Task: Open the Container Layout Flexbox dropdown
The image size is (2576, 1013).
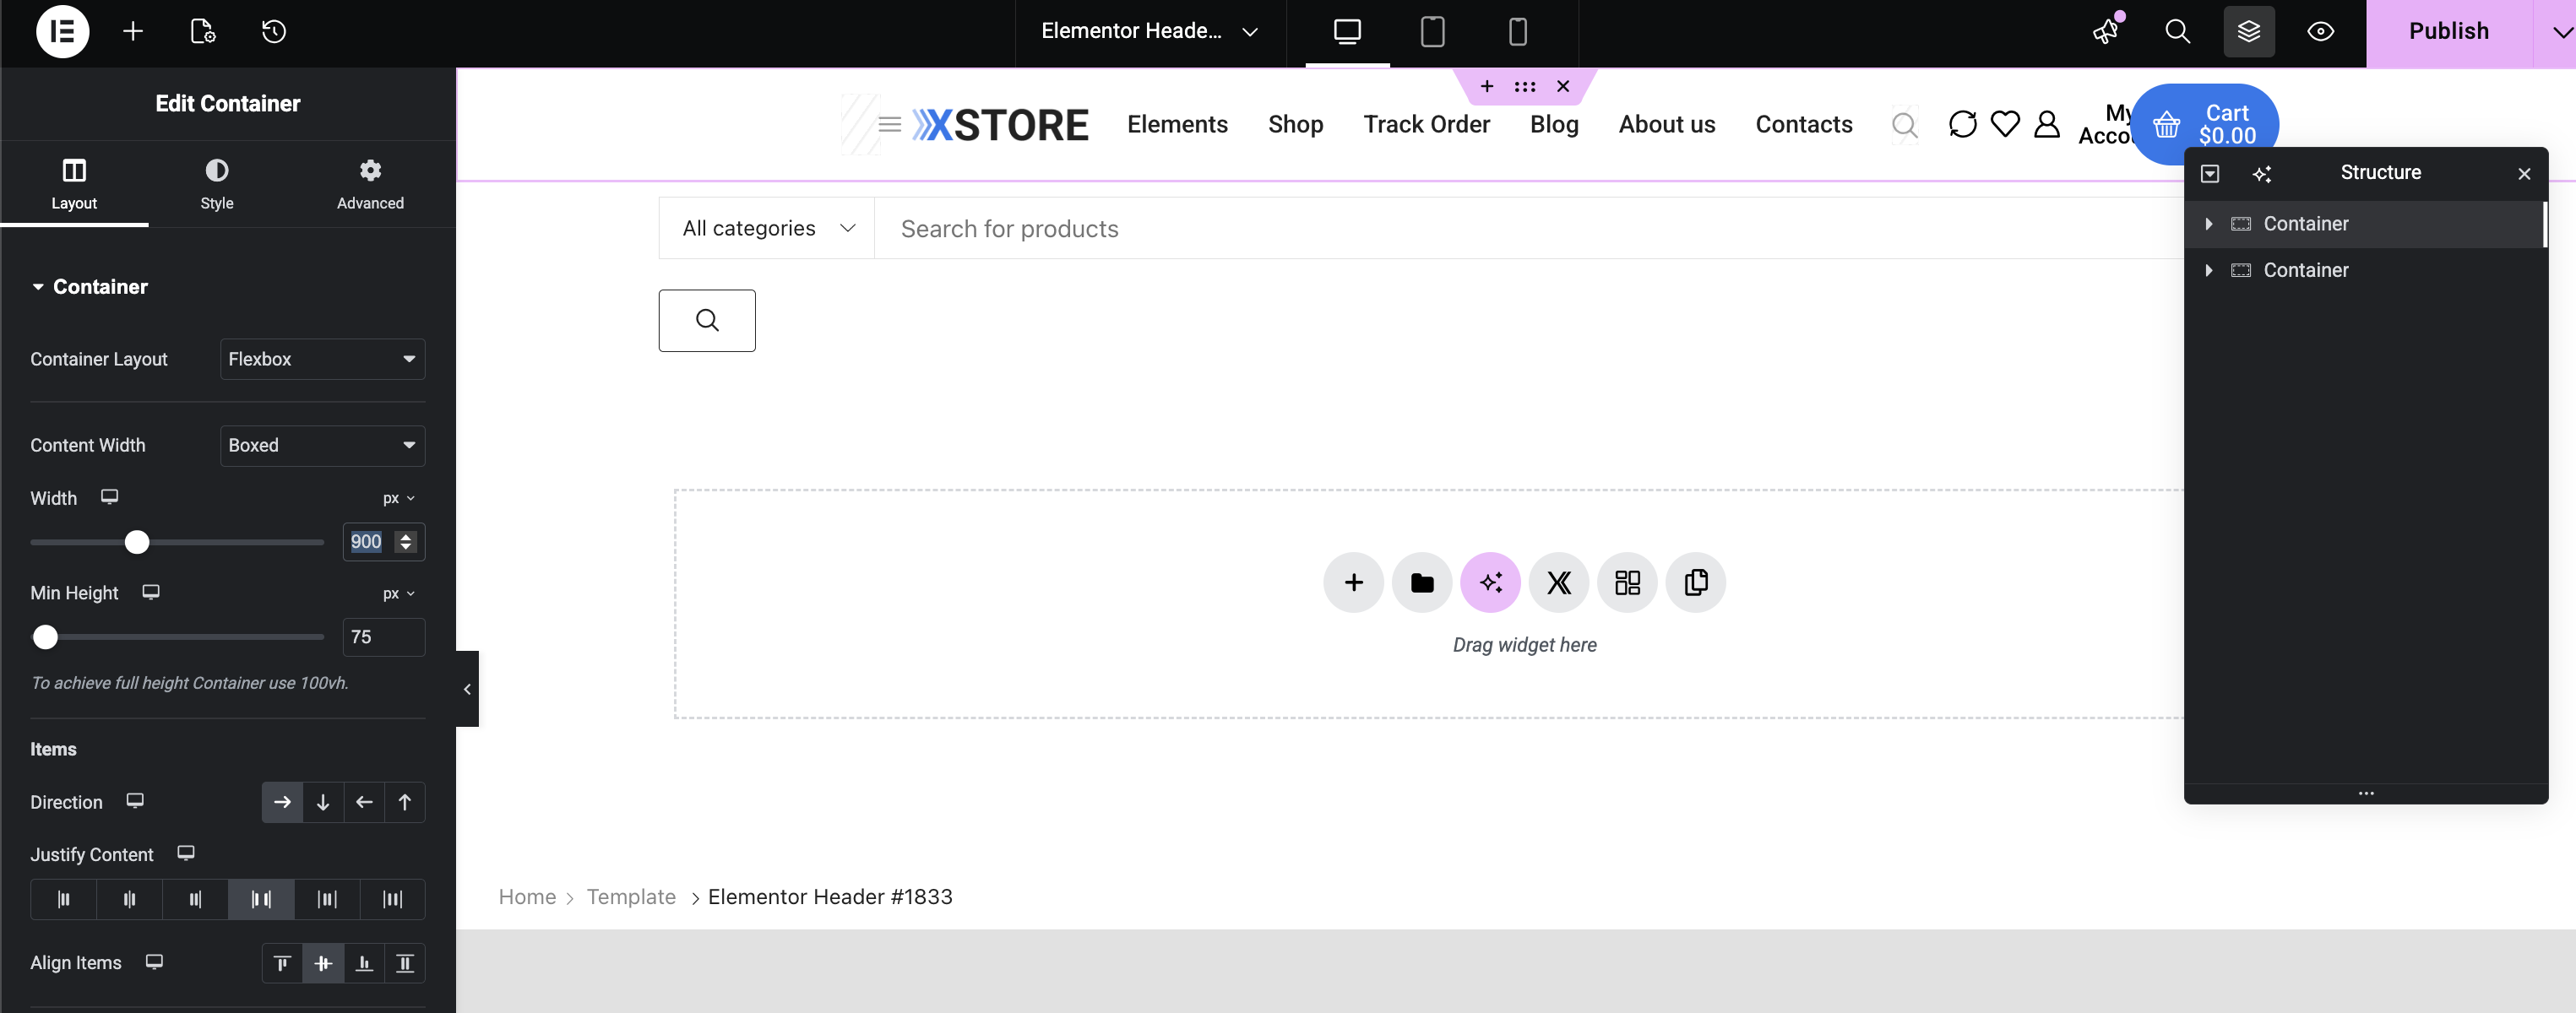Action: coord(322,359)
